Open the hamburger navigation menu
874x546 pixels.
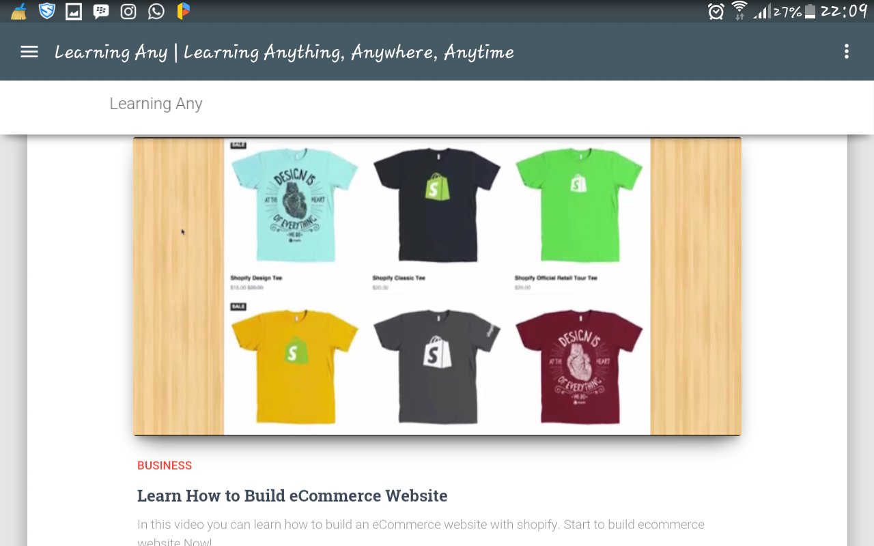pos(29,52)
